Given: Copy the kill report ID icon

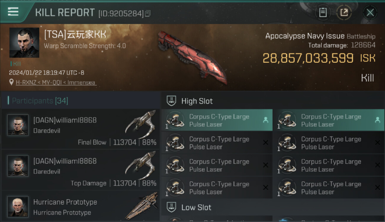Looking at the screenshot, I should pos(147,13).
